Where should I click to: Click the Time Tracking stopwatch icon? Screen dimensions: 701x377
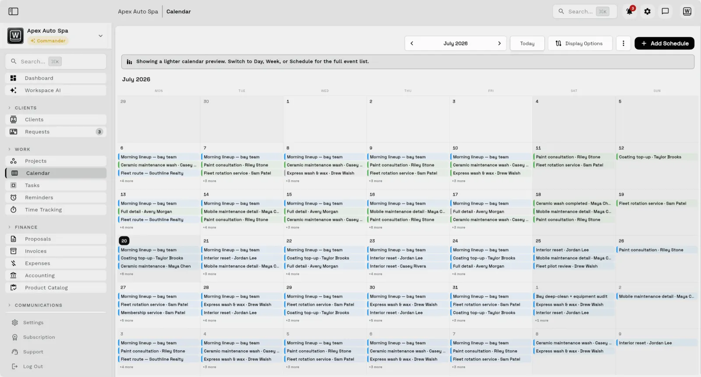click(x=14, y=210)
